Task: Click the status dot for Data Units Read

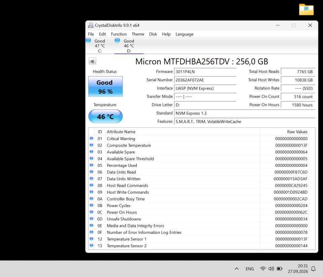Action: (x=92, y=172)
